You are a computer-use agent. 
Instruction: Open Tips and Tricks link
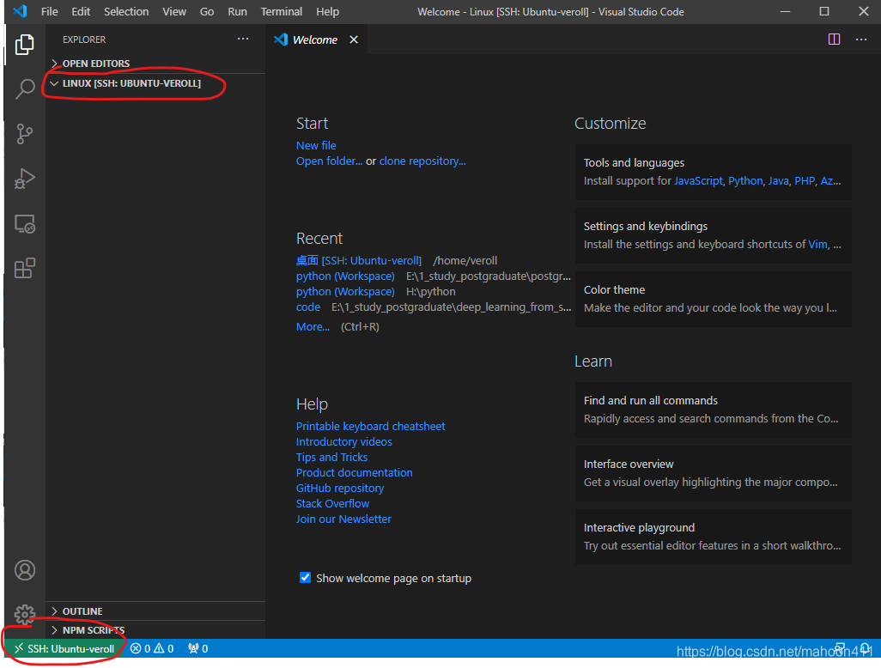[x=331, y=458]
